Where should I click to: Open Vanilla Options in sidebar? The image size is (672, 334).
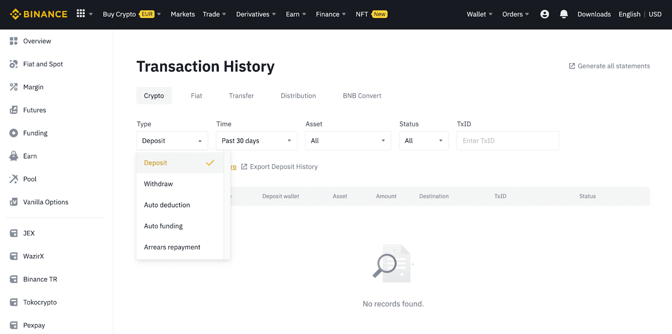46,202
